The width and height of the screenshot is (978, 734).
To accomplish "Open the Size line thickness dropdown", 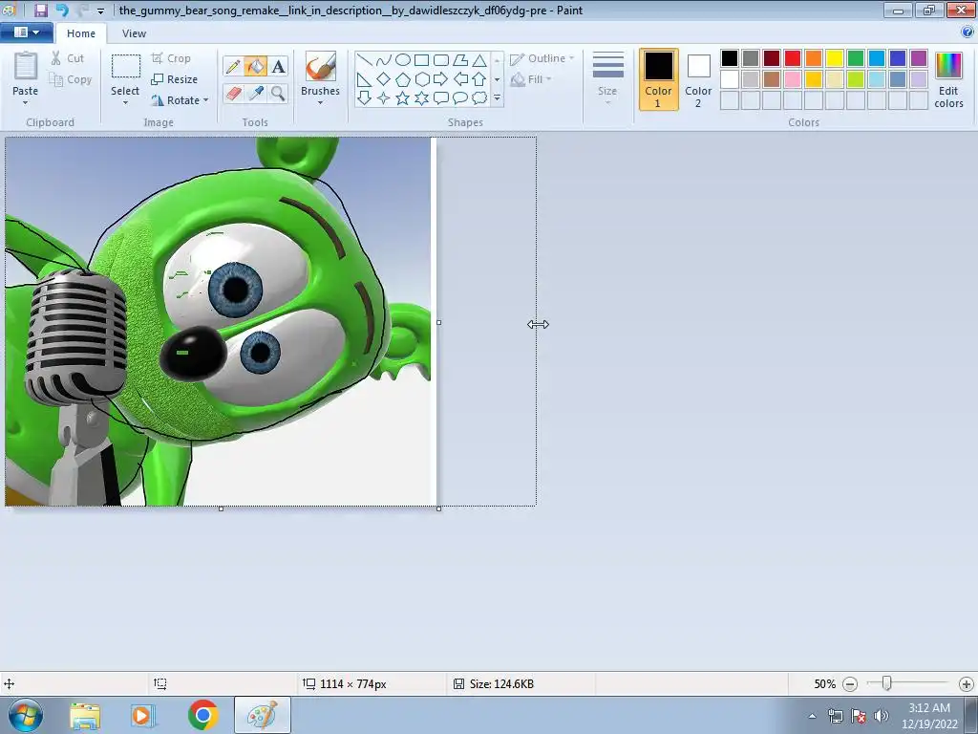I will (x=607, y=79).
